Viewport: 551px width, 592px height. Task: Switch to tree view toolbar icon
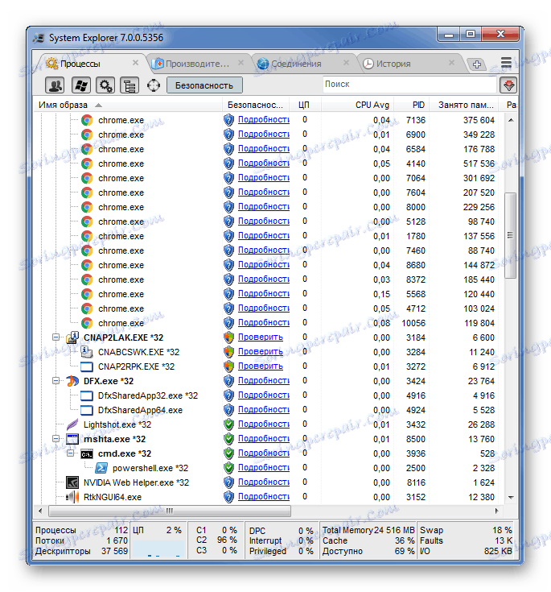click(x=130, y=85)
